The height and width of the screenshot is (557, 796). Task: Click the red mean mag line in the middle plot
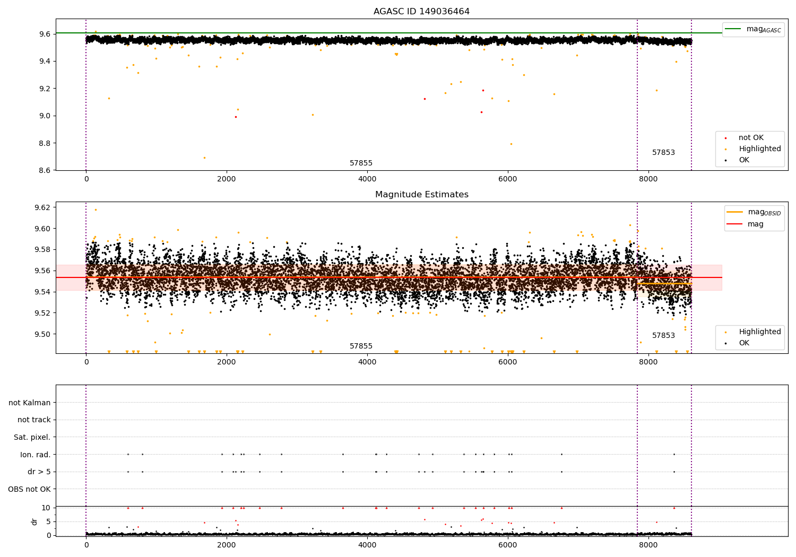tap(388, 277)
